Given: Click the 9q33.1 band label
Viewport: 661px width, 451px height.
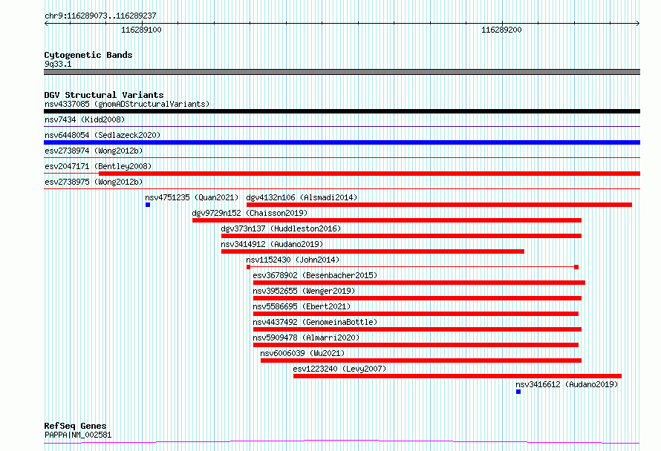Looking at the screenshot, I should point(58,64).
